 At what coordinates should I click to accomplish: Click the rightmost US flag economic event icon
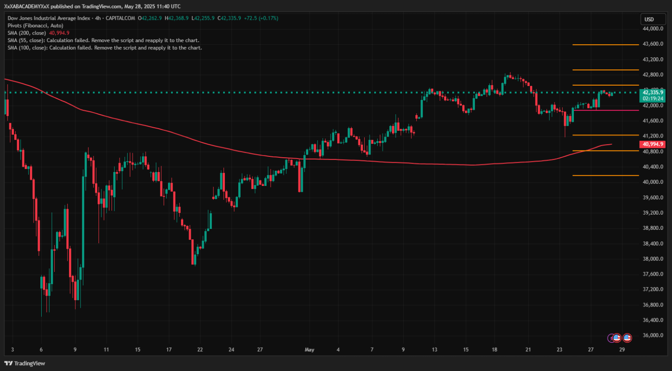tap(627, 338)
